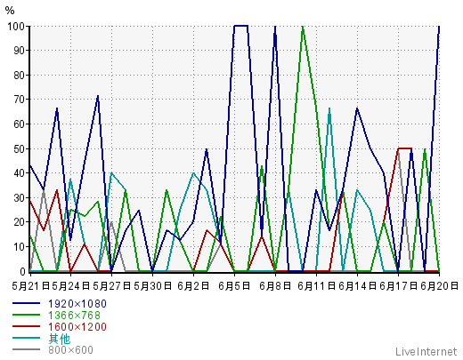463x360 pixels.
Task: Click the red 1600×1200 legend line swatch
Action: 26,326
